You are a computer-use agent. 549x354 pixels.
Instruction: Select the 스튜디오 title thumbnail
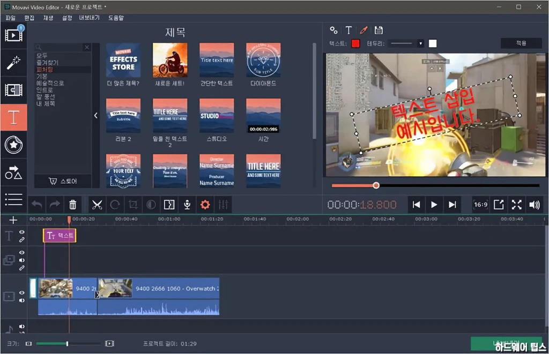[217, 116]
